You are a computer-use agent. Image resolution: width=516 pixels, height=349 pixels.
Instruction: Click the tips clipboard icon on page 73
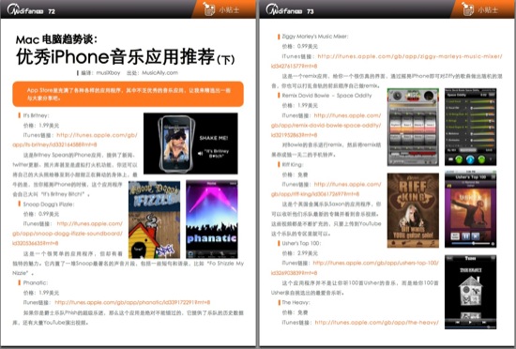pyautogui.click(x=466, y=8)
